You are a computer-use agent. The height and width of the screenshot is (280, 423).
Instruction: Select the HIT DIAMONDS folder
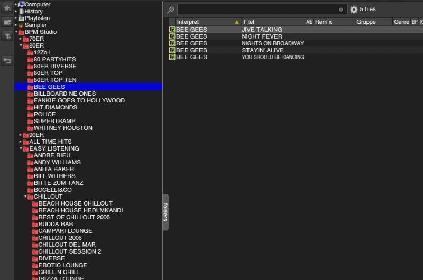click(x=56, y=108)
